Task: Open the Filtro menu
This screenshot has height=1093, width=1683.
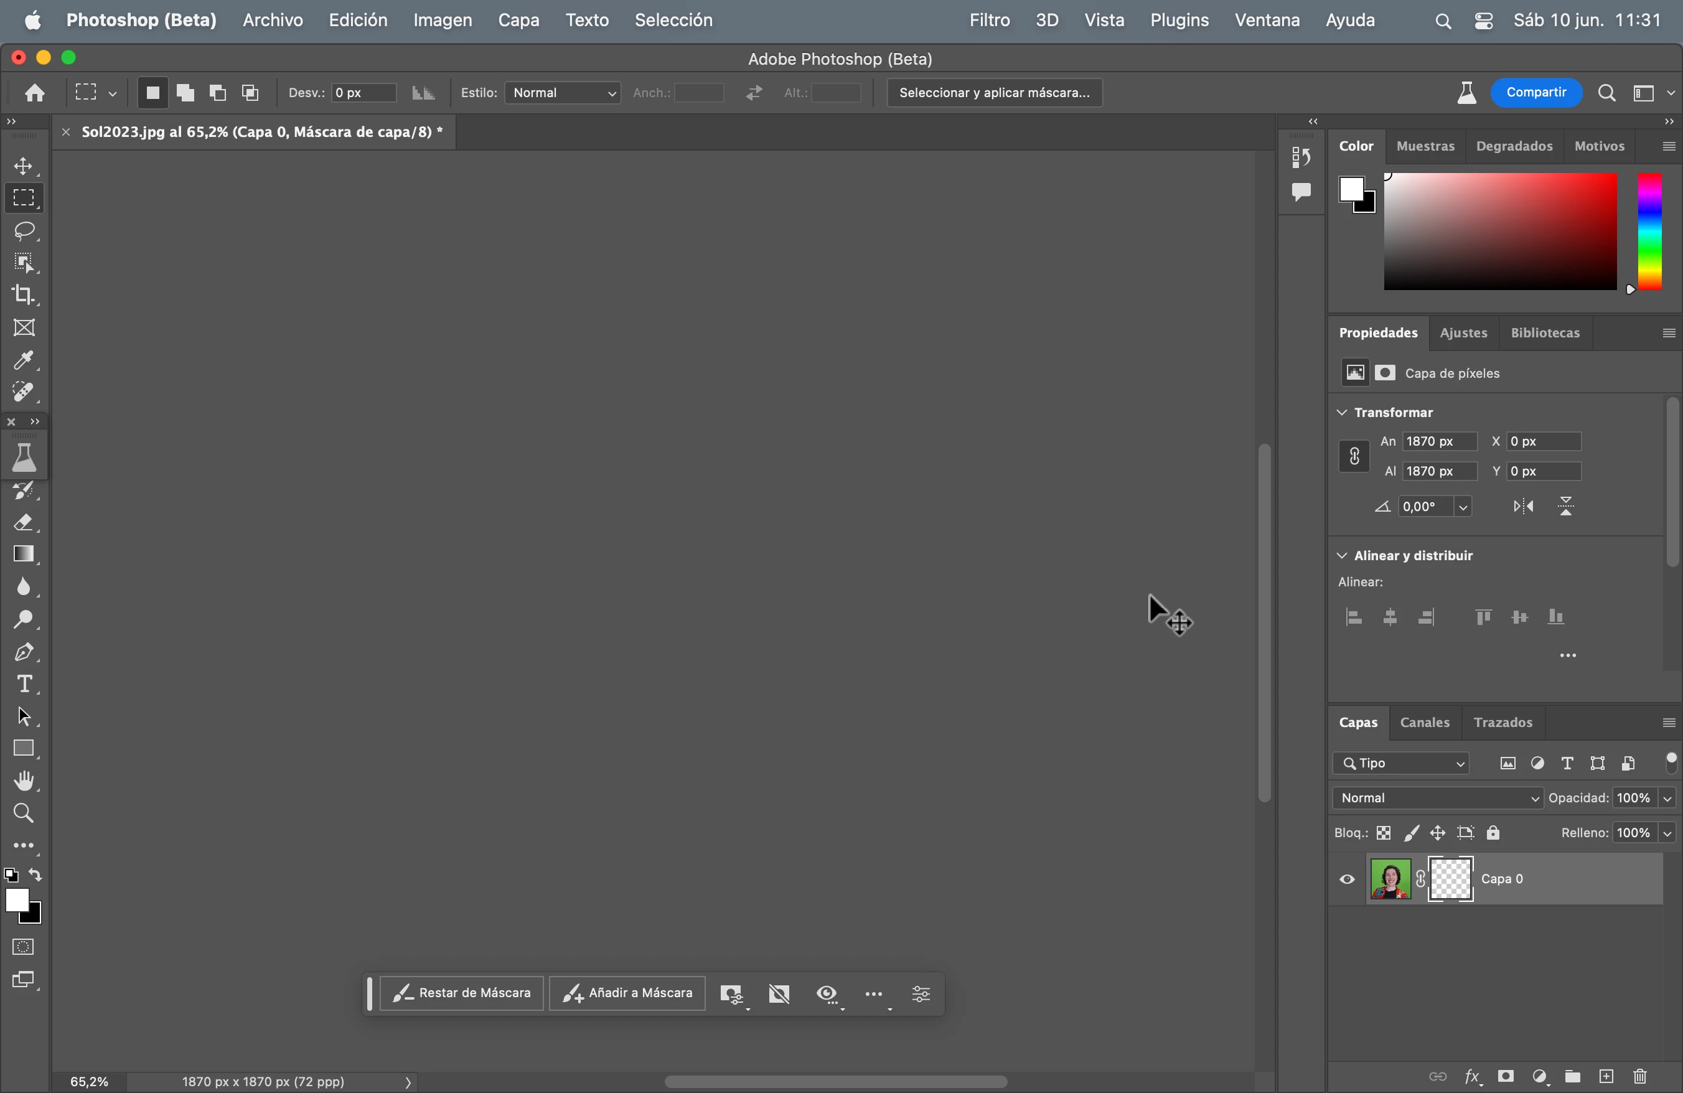Action: pos(988,21)
